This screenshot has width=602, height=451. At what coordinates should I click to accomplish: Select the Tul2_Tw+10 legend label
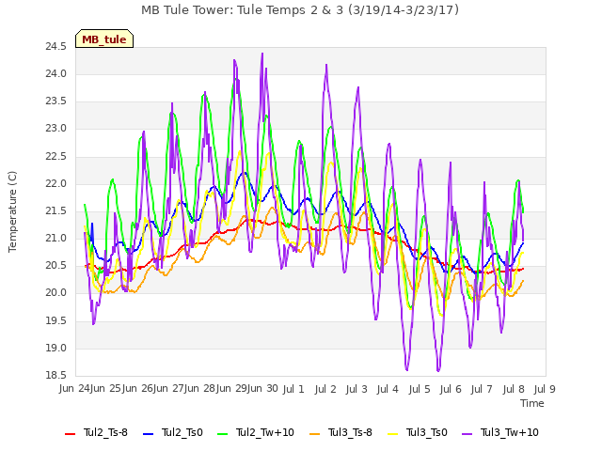click(x=265, y=432)
